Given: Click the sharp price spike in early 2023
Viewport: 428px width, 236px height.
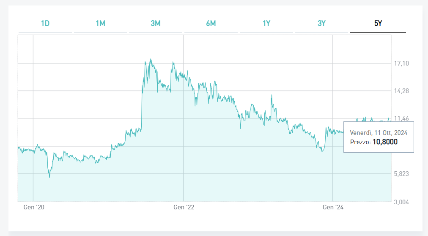Looking at the screenshot, I should click(272, 95).
